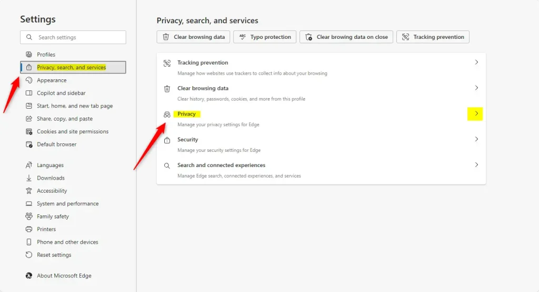This screenshot has width=539, height=292.
Task: Click the Share, copy, and paste icon
Action: pos(29,118)
